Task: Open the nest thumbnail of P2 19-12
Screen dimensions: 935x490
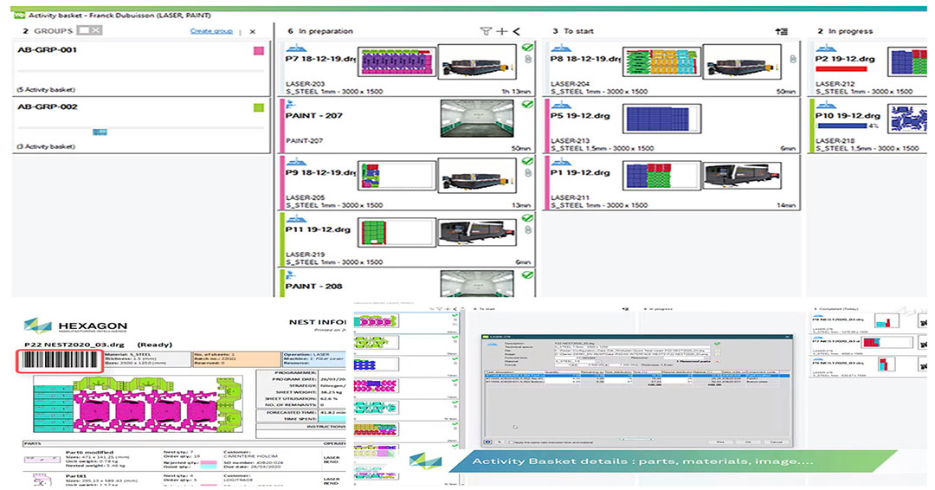Action: [x=908, y=61]
